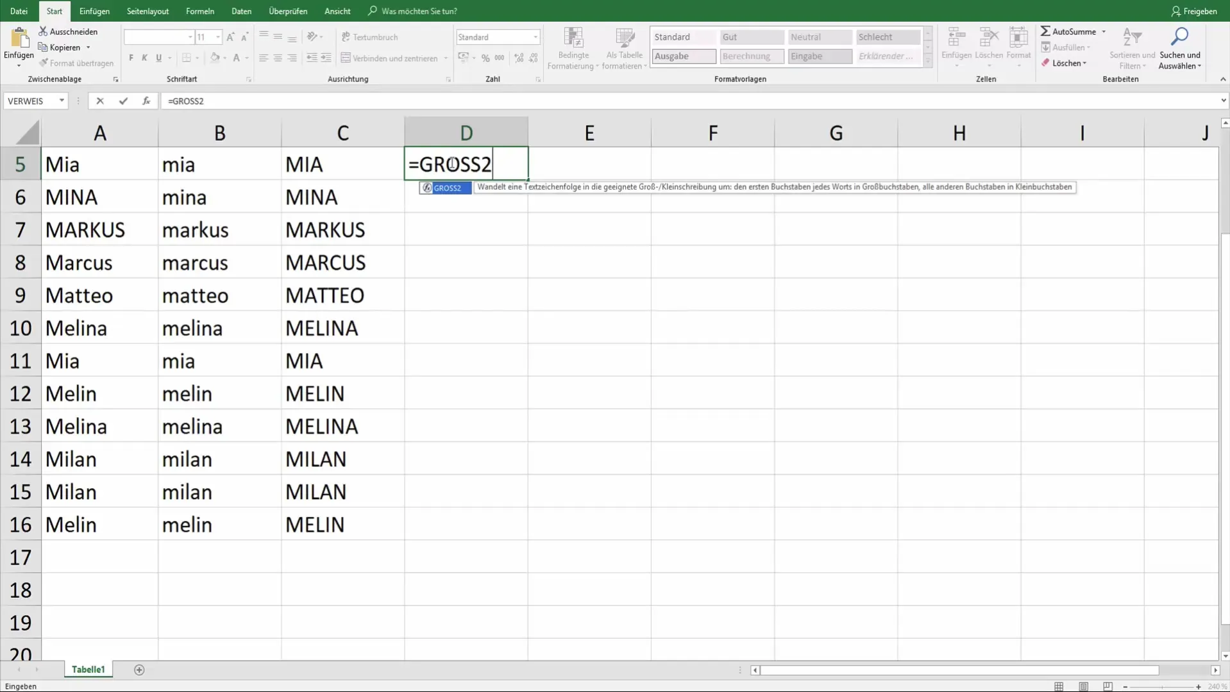Switch to the Einfügen ribbon tab
The width and height of the screenshot is (1230, 692).
tap(94, 11)
